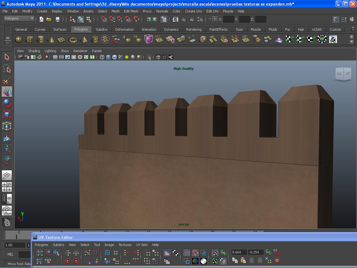Image resolution: width=357 pixels, height=268 pixels.
Task: Select the arrow Select tool in toolbox
Action: (x=7, y=57)
